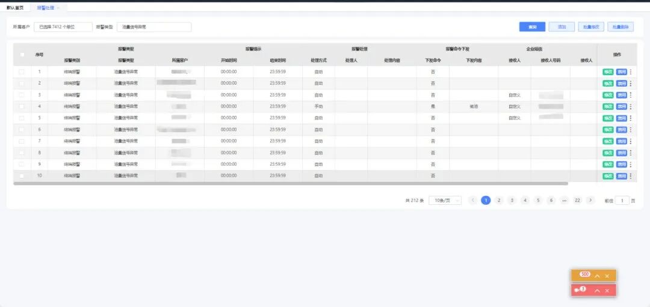Click the 添加 add button
This screenshot has height=307, width=650.
562,27
